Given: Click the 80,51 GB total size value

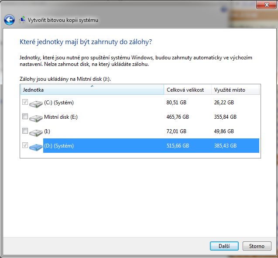Looking at the screenshot, I should coord(176,103).
